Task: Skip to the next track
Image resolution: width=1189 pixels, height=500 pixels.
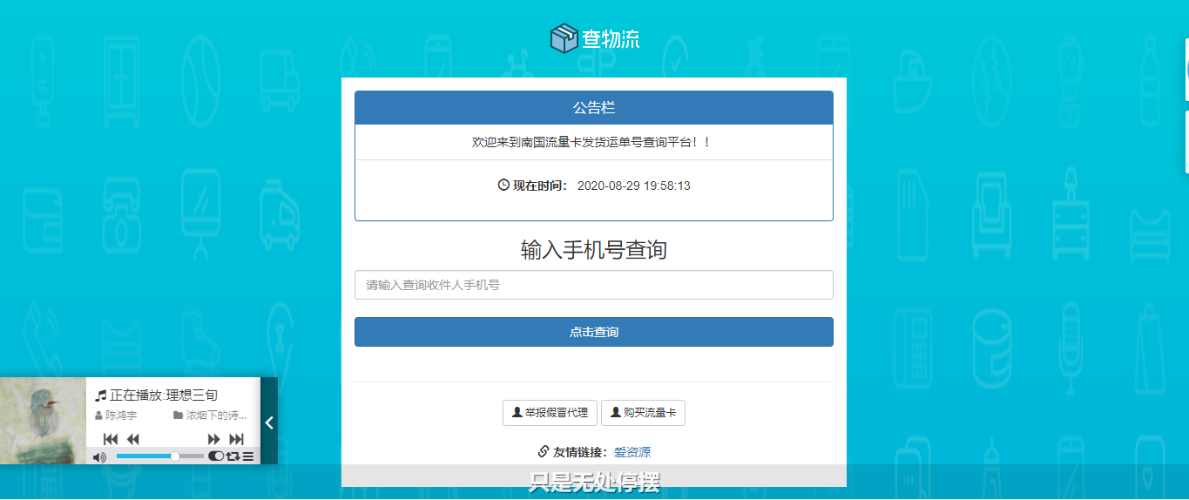Action: (236, 439)
